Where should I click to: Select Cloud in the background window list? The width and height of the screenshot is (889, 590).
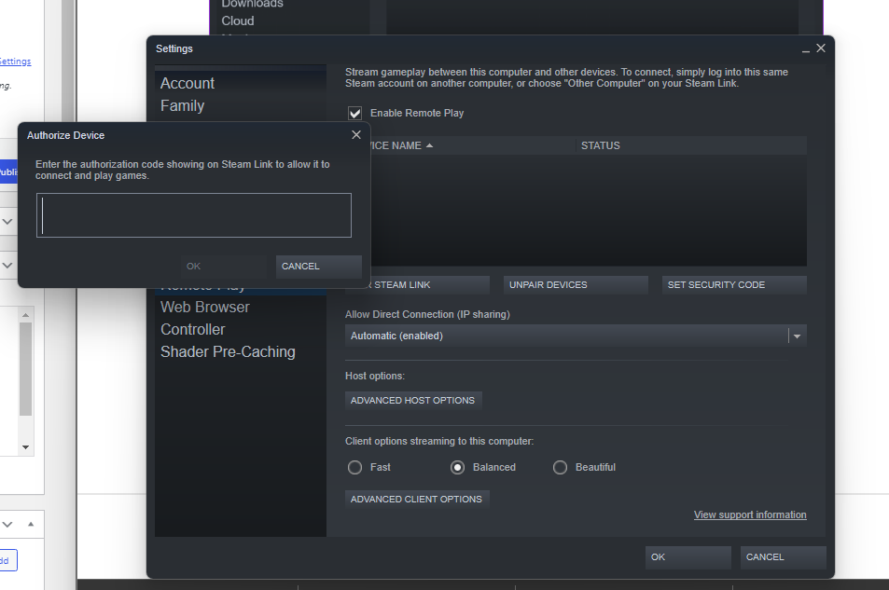[238, 21]
